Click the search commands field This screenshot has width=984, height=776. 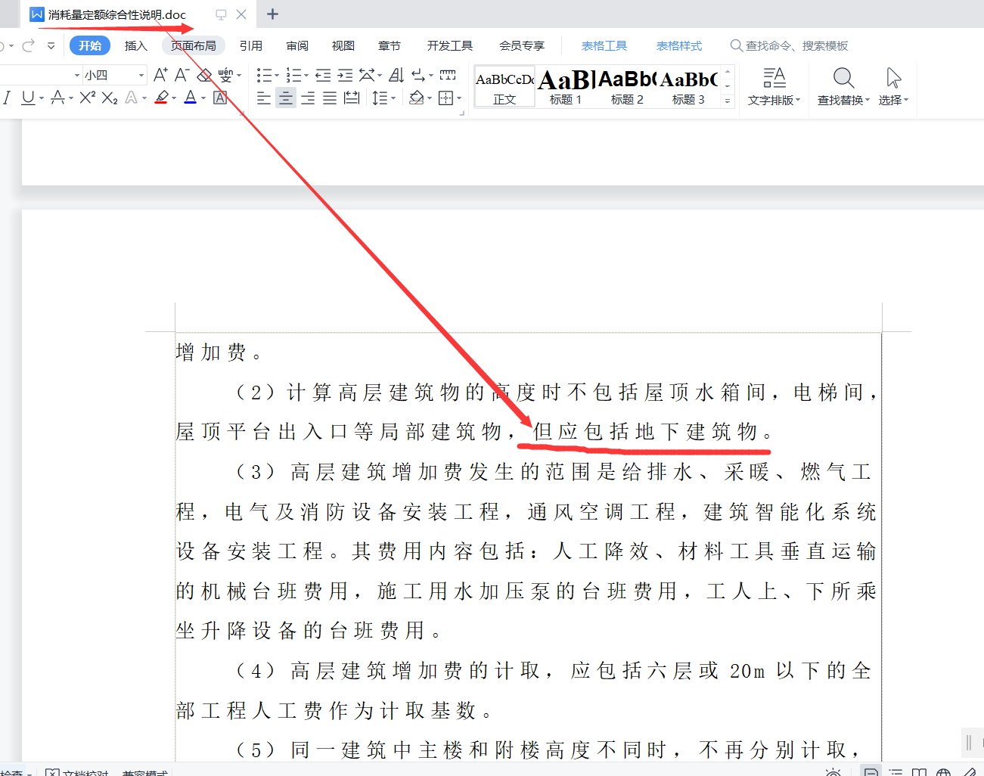click(x=790, y=46)
